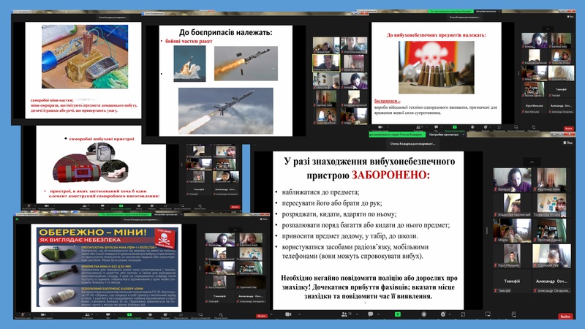Viewport: 585px width, 329px height.
Task: Click notes icon in mines poster window
Action: pos(221,314)
